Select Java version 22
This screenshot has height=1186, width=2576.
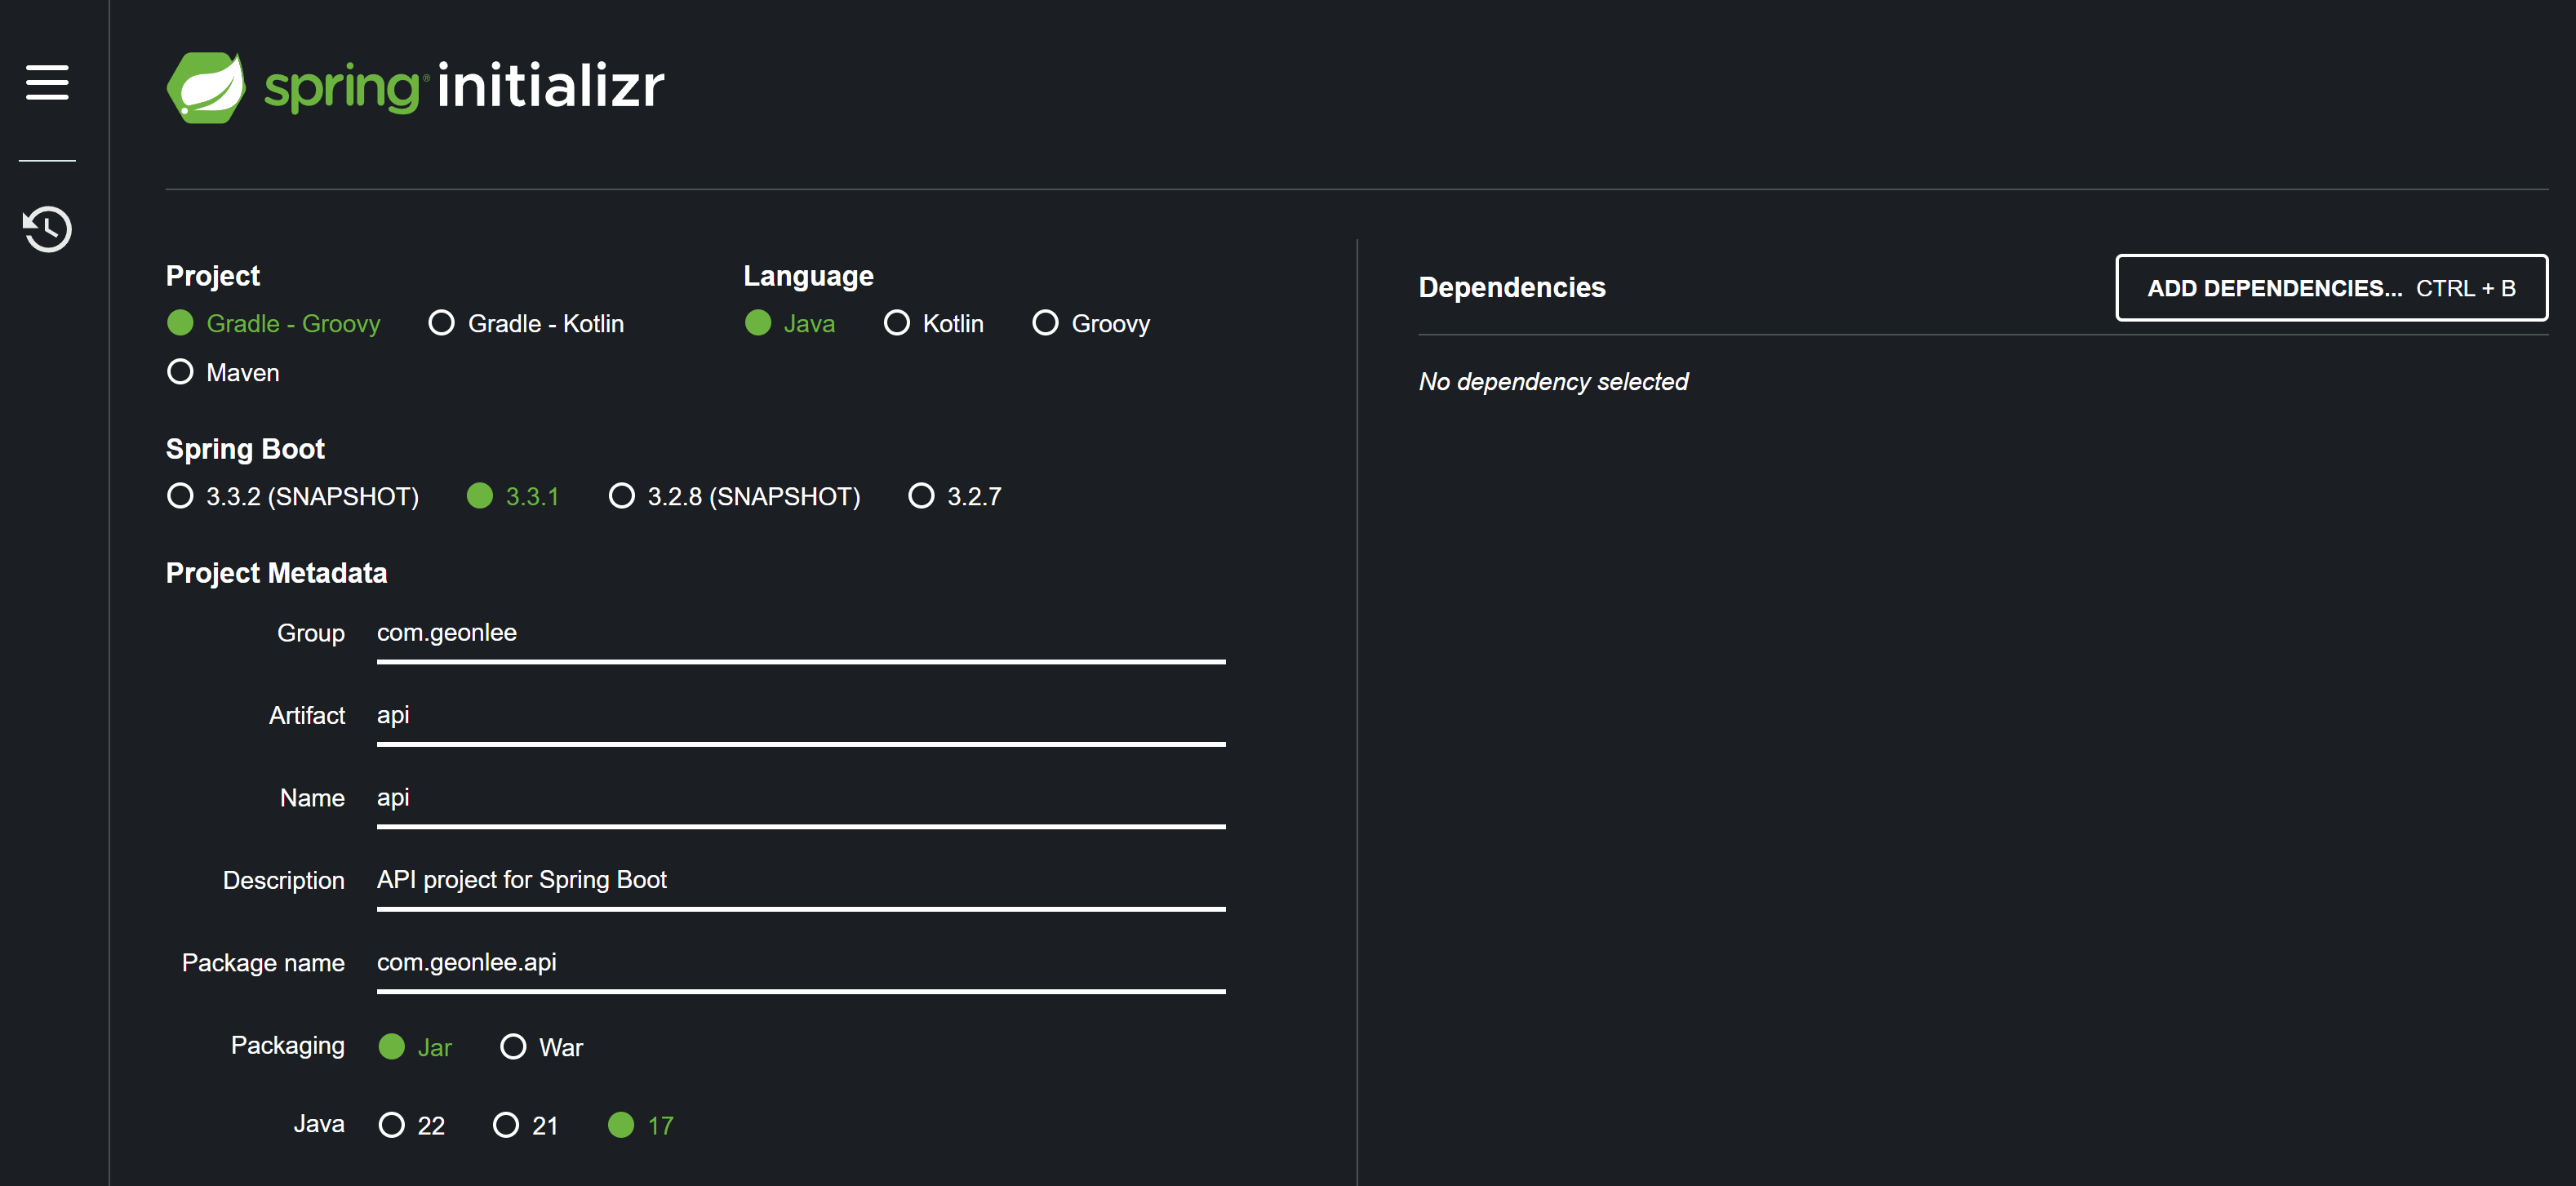tap(392, 1125)
